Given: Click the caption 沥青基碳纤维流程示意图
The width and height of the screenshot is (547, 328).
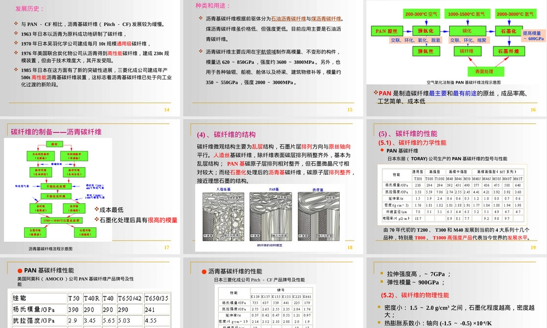Looking at the screenshot, I should pyautogui.click(x=50, y=249).
